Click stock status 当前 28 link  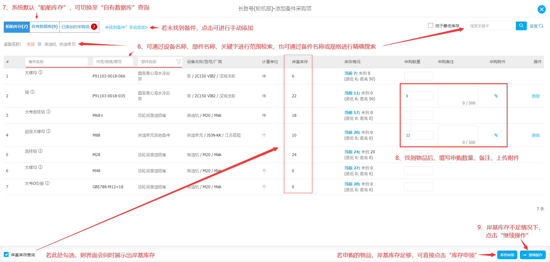point(352,184)
